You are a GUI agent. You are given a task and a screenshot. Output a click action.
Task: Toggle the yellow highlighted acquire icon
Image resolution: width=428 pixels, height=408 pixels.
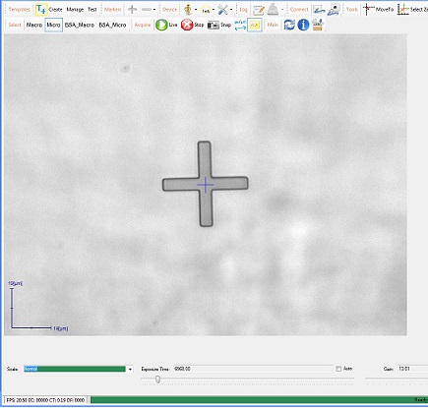click(x=255, y=25)
